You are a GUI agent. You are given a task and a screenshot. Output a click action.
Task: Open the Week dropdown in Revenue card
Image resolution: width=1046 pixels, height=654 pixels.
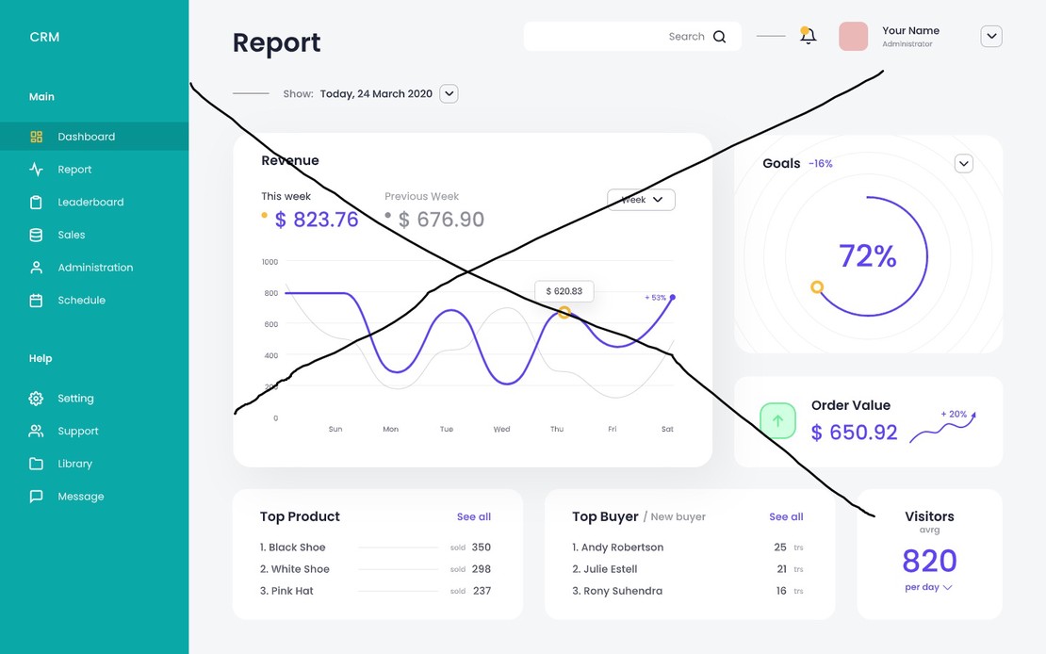(x=641, y=200)
